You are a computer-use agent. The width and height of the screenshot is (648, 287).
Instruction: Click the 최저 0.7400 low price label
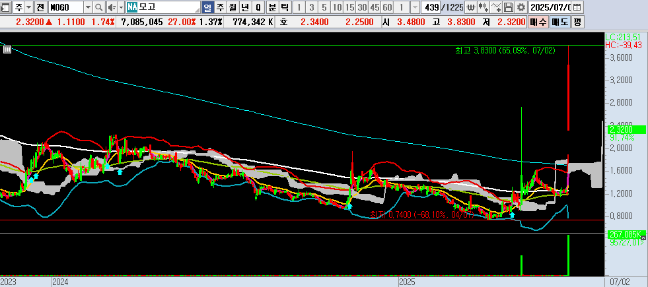pos(421,214)
